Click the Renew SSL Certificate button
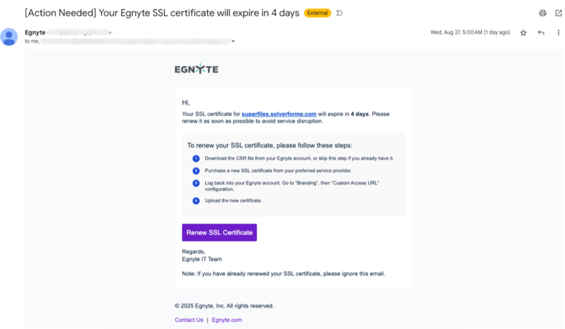The width and height of the screenshot is (565, 329). (x=219, y=232)
